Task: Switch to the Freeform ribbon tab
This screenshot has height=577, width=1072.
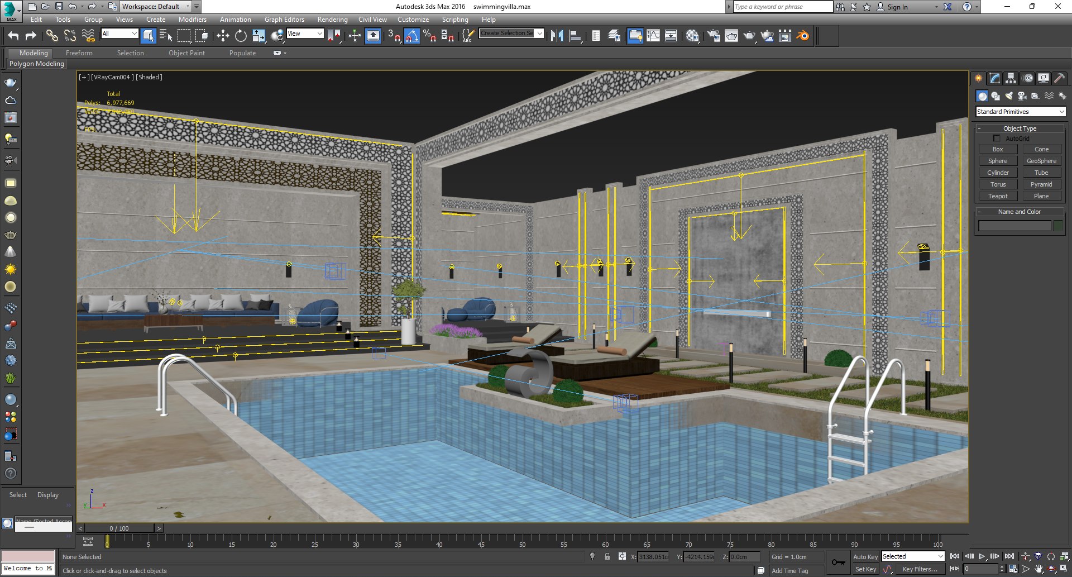Action: coord(79,53)
